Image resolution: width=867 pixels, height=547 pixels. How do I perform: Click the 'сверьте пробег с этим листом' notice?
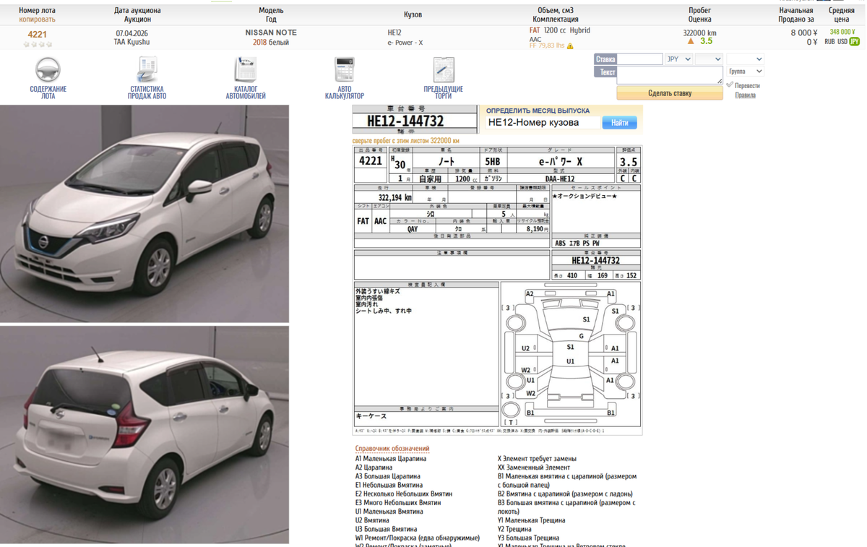click(405, 141)
